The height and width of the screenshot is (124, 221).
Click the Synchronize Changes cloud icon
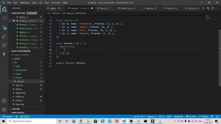pos(17,116)
